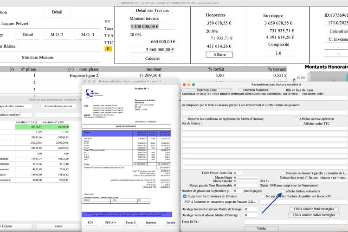
Task: Adjust the Marge Gauche slider
Action: click(x=246, y=181)
